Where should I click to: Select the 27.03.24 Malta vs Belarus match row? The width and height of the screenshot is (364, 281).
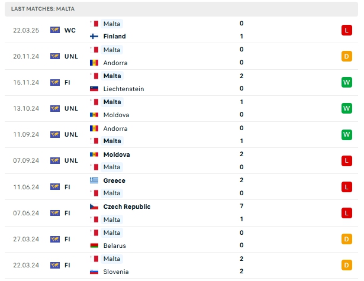181,239
